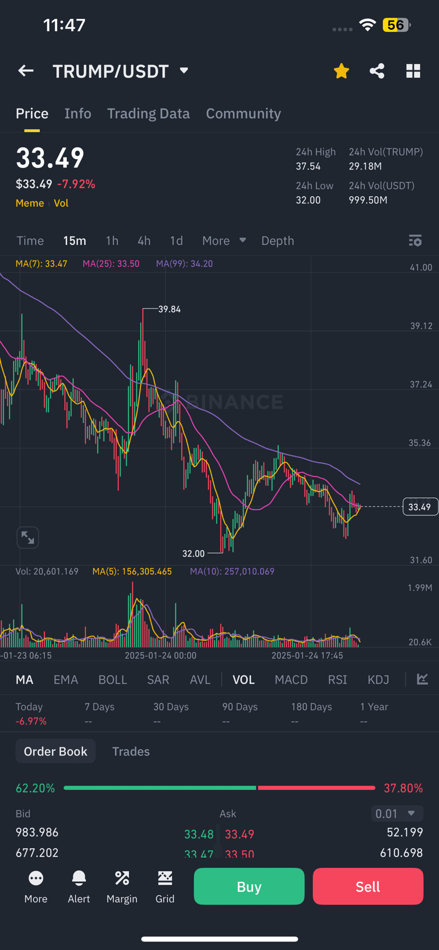Tap the share icon
This screenshot has width=439, height=950.
point(377,71)
